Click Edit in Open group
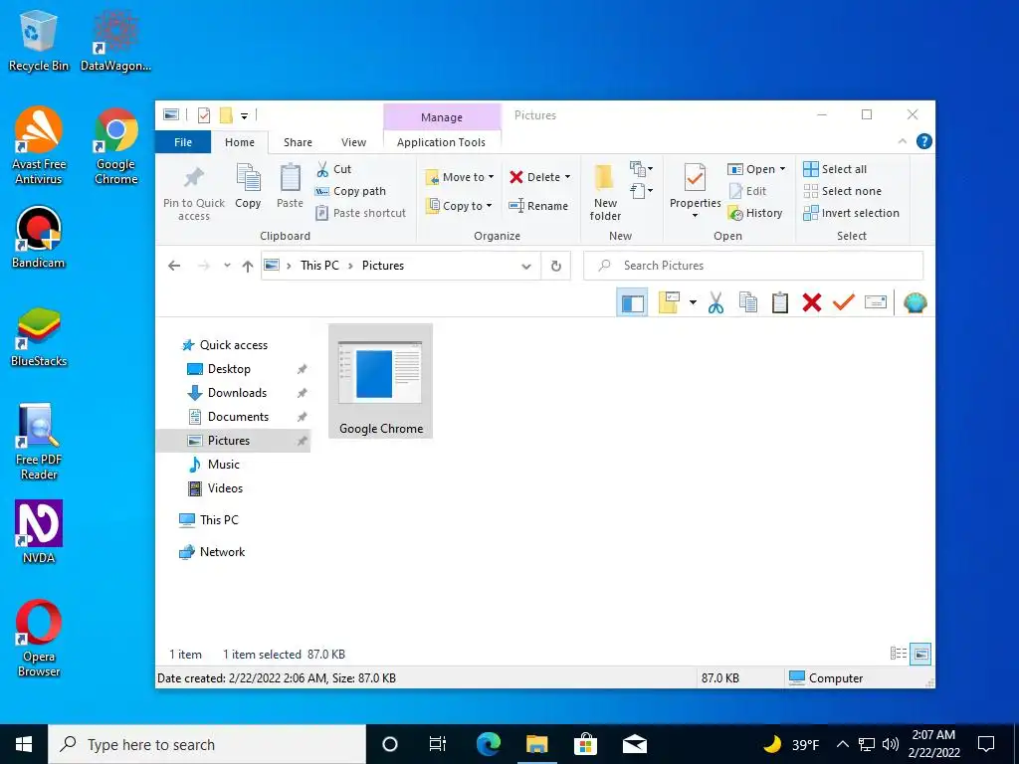Screen dimensions: 1019x764 click(747, 191)
